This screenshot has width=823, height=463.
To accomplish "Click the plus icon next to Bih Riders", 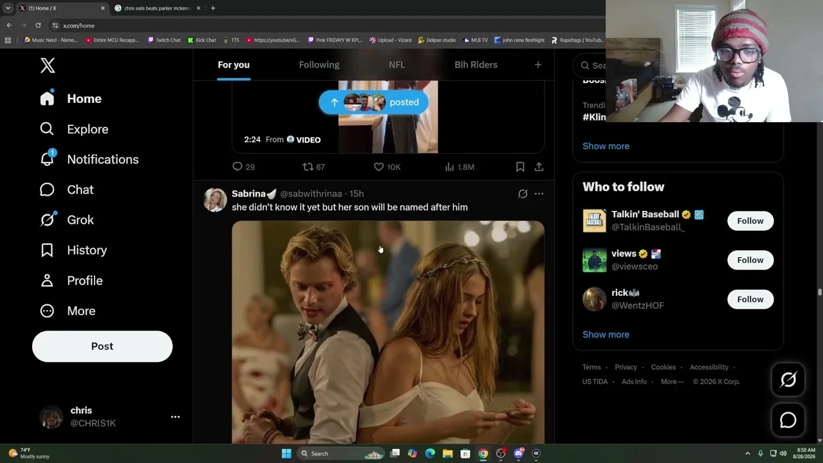I will coord(538,65).
